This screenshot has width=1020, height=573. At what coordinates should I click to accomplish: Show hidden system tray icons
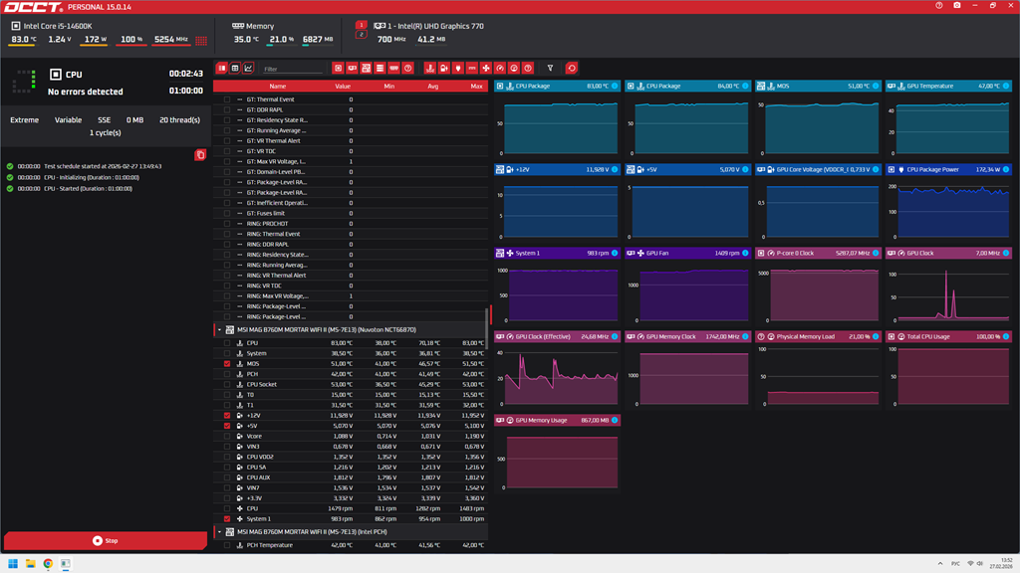(x=940, y=563)
